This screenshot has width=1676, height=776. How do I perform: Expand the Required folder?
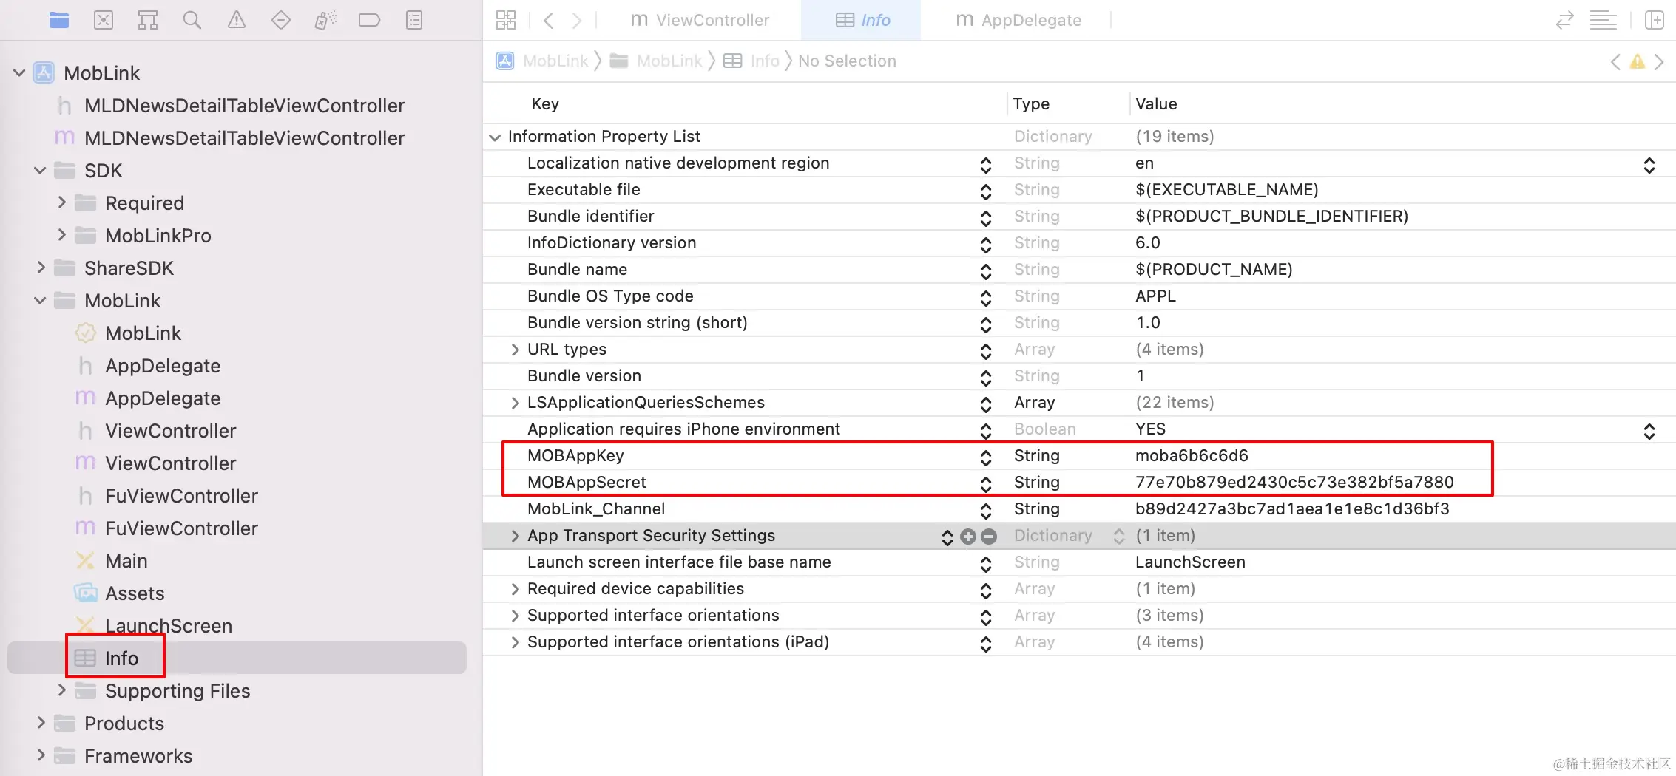[61, 202]
